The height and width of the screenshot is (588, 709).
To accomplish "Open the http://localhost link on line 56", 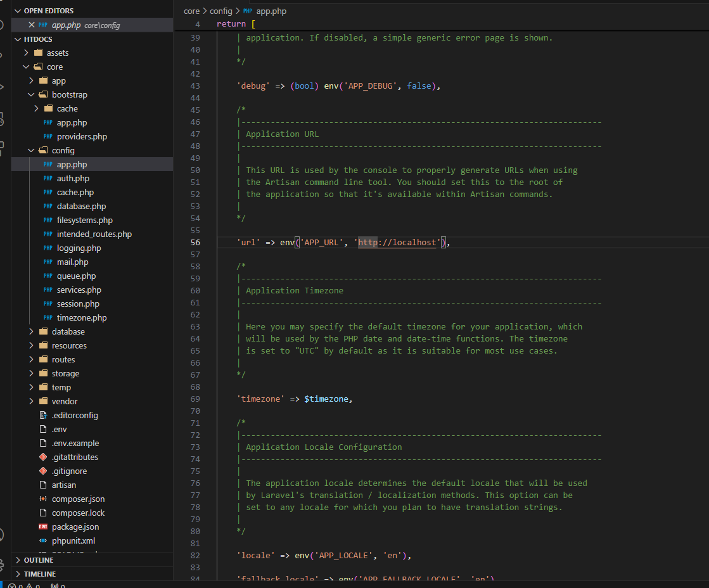I will [x=397, y=243].
